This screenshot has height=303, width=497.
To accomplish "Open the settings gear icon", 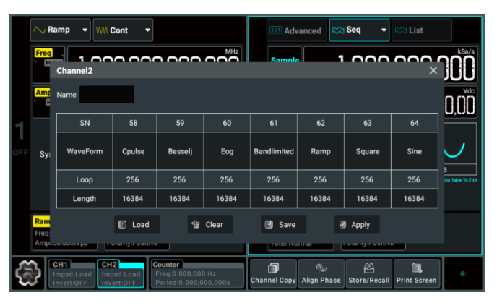I will coord(28,273).
